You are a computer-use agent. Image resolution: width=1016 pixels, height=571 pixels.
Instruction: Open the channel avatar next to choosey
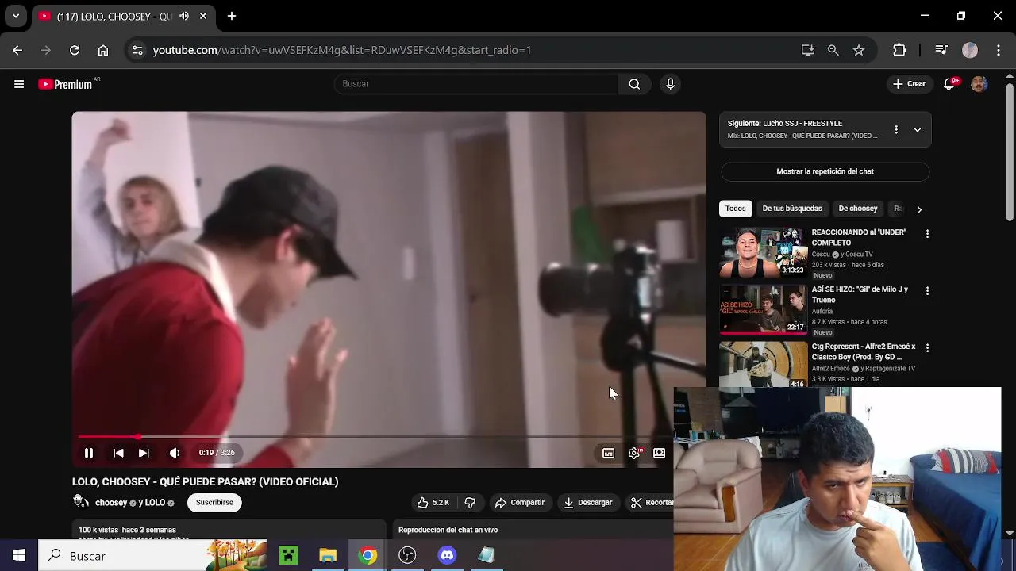click(x=80, y=502)
